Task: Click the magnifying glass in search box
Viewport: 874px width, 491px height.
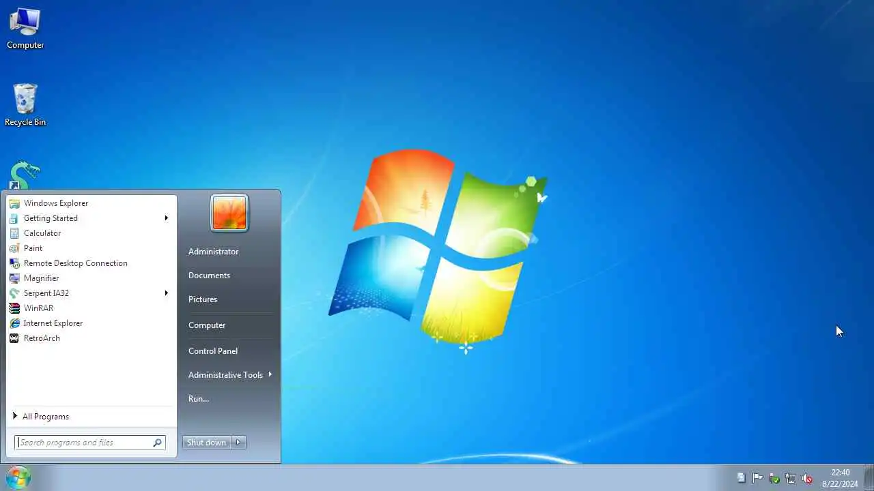Action: tap(158, 443)
